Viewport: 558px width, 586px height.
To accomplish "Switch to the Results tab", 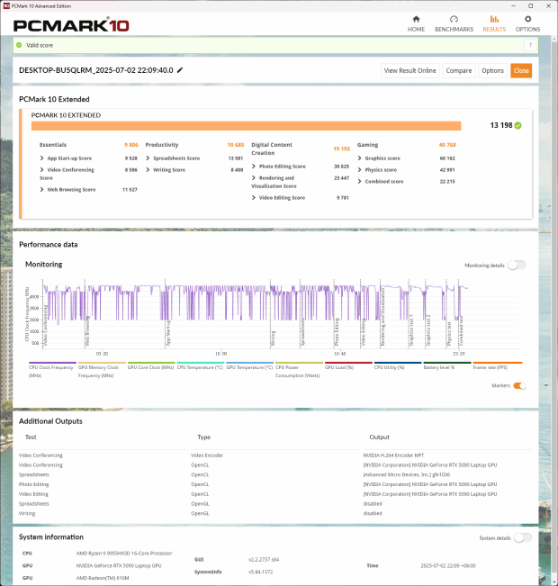I will [x=494, y=23].
